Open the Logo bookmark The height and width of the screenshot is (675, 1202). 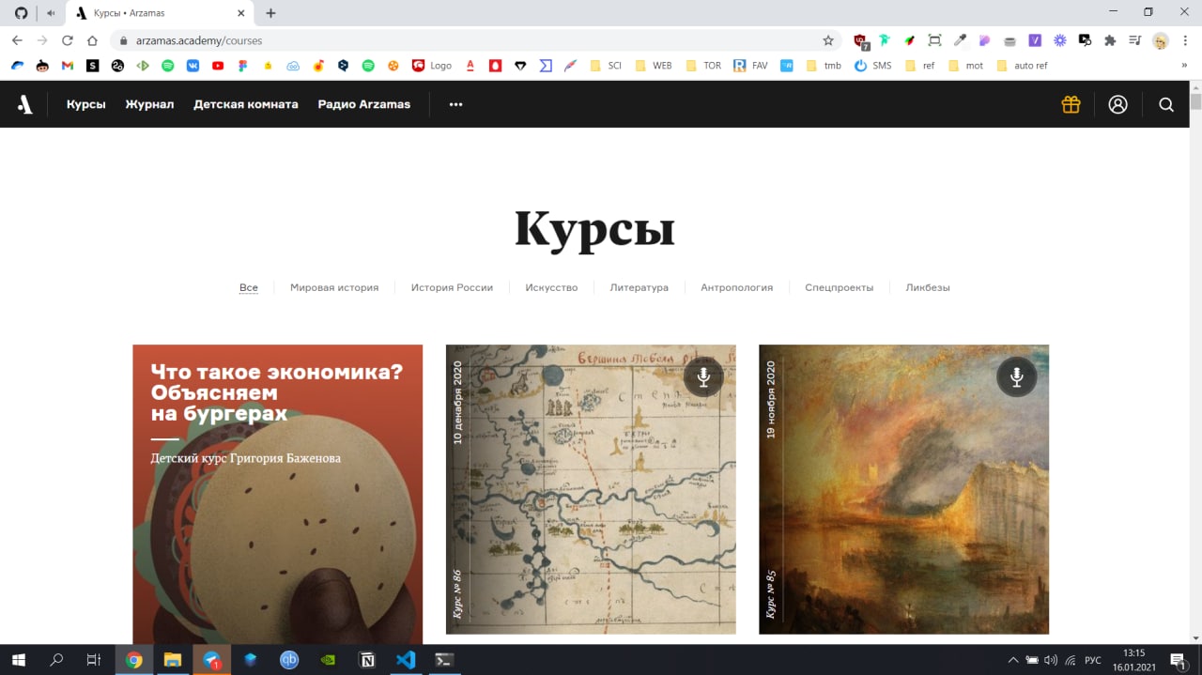pos(432,66)
